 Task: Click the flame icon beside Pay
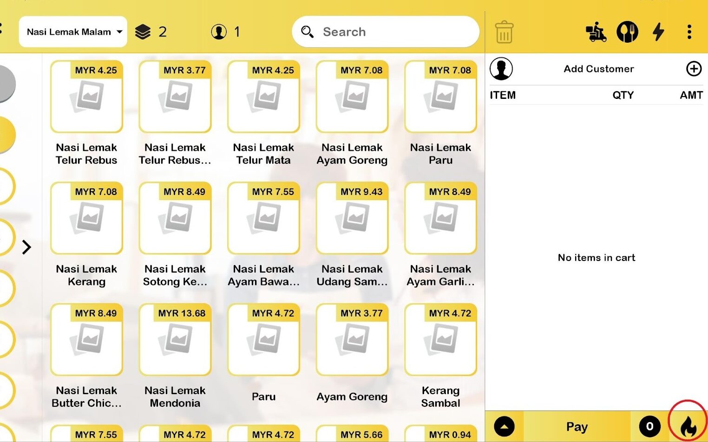coord(688,425)
